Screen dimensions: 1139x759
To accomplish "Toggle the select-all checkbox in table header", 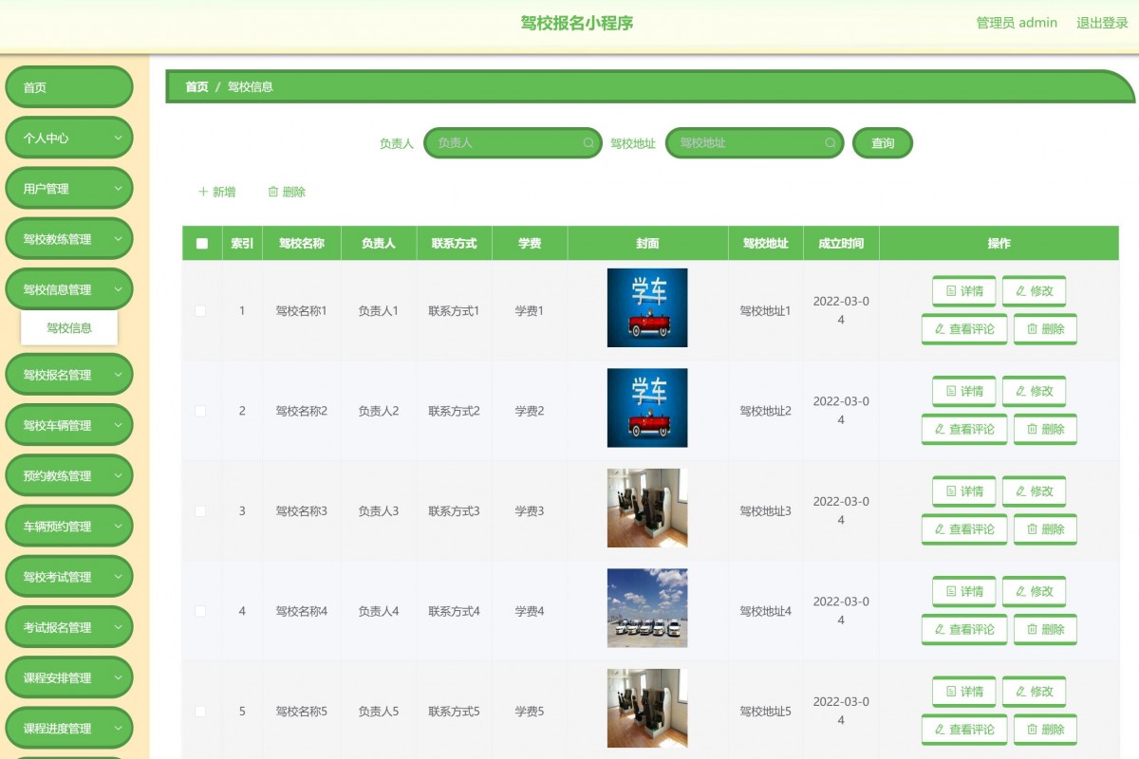I will click(200, 243).
